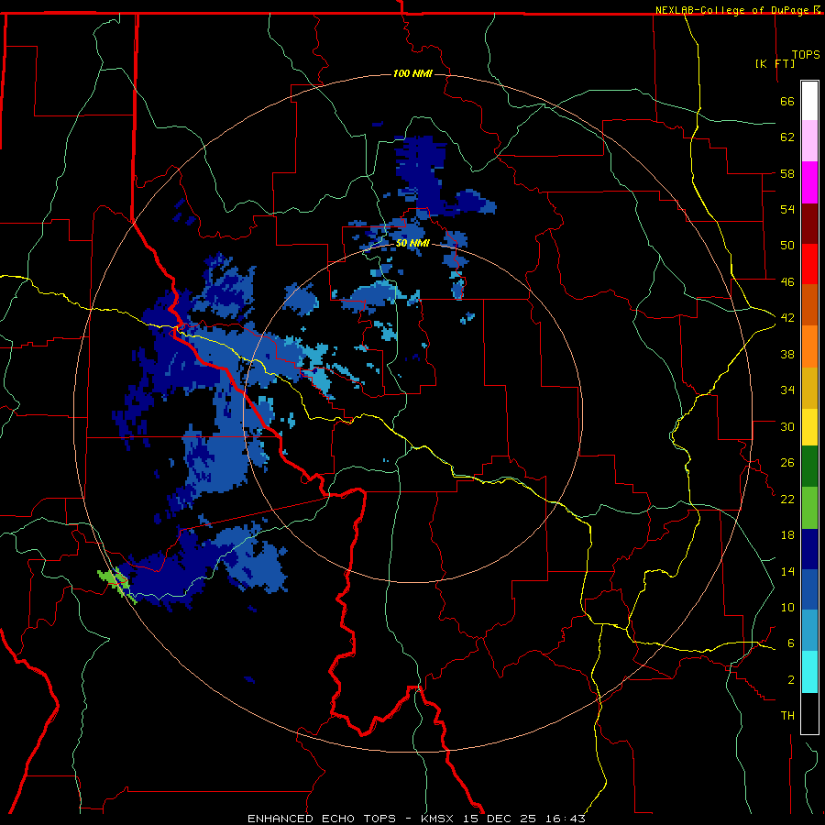Click the light green radar echo patch
The height and width of the screenshot is (825, 825).
click(x=116, y=585)
